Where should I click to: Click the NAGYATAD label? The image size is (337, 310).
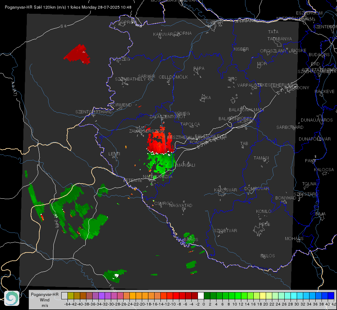181,206
